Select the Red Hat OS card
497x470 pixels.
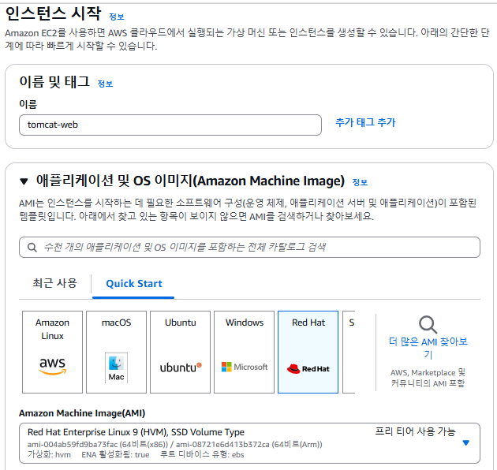click(x=308, y=352)
